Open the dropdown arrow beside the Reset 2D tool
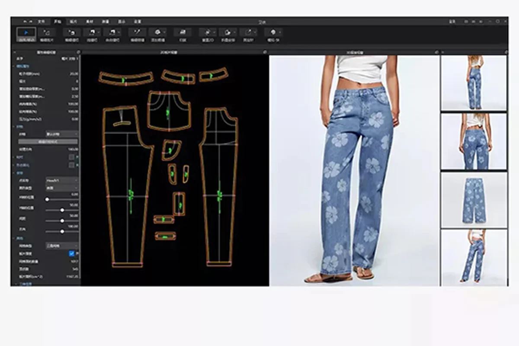This screenshot has width=519, height=346. click(x=214, y=32)
